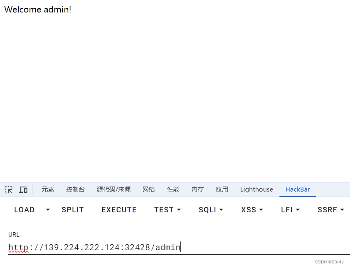Image resolution: width=350 pixels, height=268 pixels.
Task: Select the 网络 panel
Action: [148, 189]
